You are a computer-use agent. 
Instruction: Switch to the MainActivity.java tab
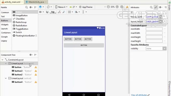coord(36,2)
